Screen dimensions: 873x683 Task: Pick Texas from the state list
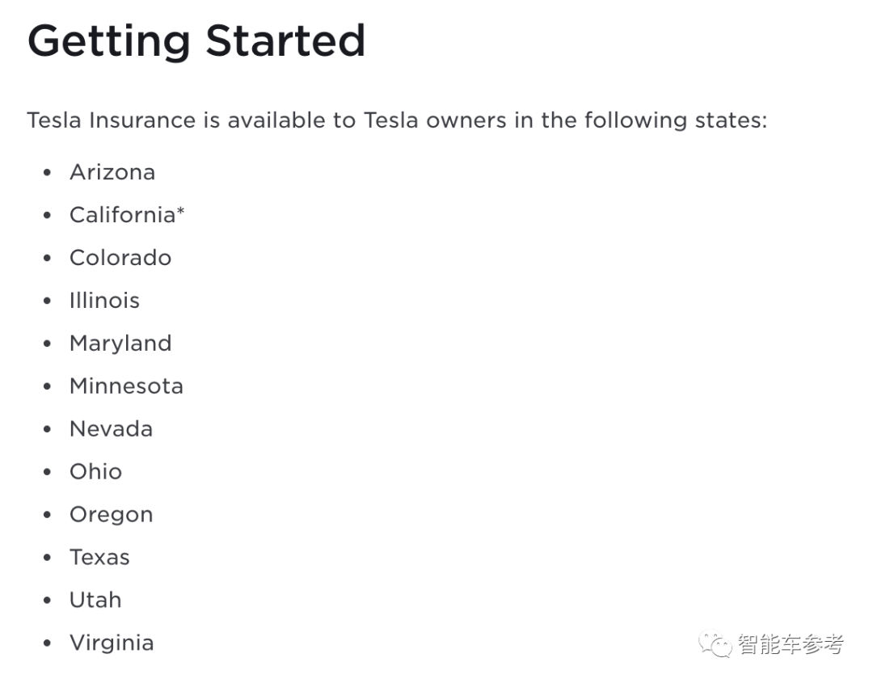(99, 558)
